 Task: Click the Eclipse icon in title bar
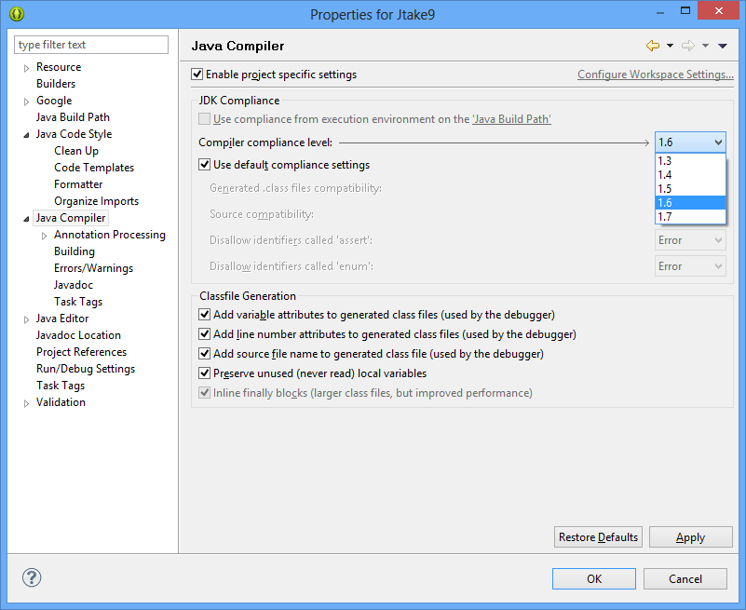(17, 14)
